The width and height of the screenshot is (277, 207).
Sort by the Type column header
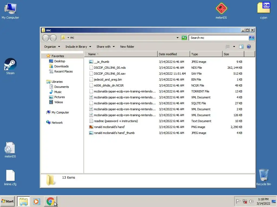pyautogui.click(x=206, y=54)
